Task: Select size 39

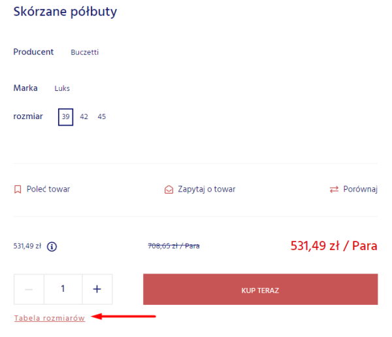Action: click(x=66, y=117)
